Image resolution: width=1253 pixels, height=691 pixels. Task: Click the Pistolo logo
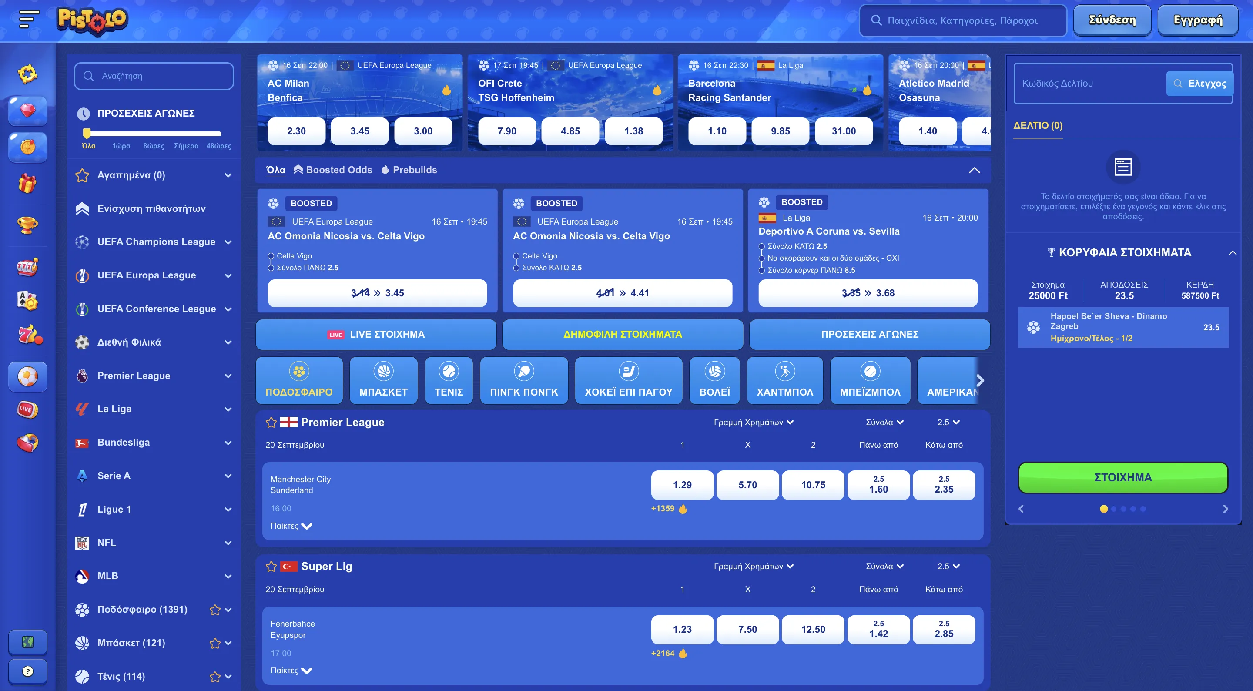(x=92, y=20)
